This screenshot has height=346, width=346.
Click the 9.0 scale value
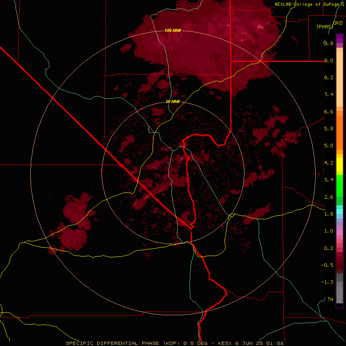point(329,60)
